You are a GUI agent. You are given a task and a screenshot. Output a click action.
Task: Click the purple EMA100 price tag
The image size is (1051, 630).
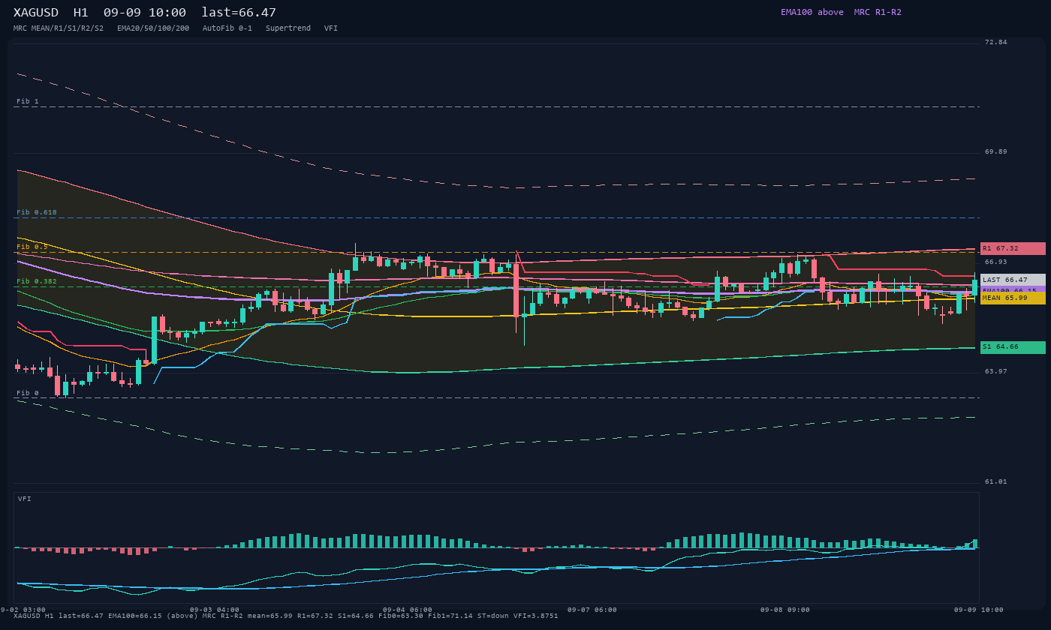pos(1013,289)
